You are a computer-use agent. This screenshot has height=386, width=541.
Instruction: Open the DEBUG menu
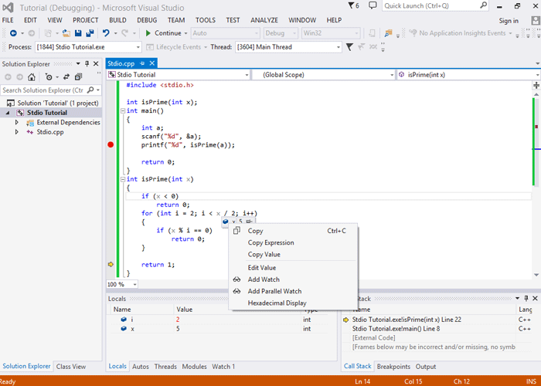[147, 20]
